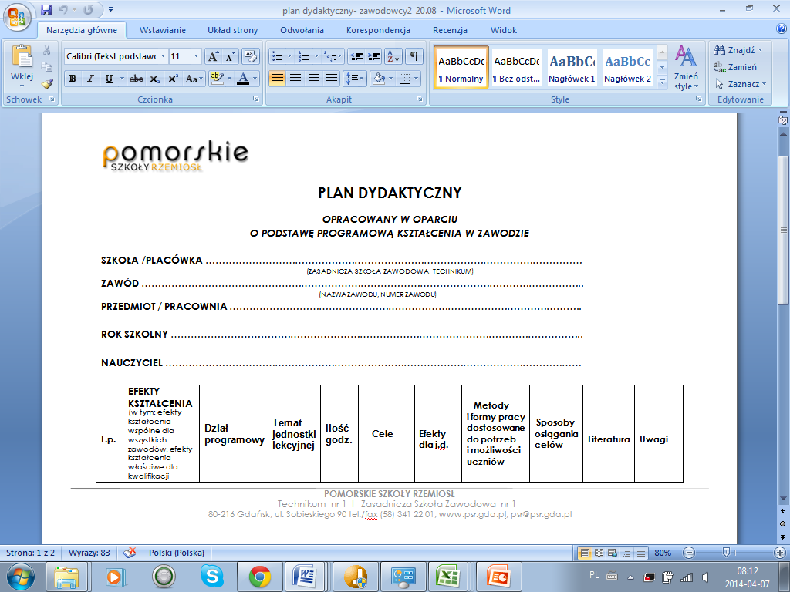This screenshot has height=592, width=790.
Task: Decrease font size with Shrink Font
Action: [230, 56]
